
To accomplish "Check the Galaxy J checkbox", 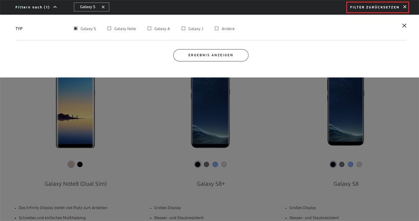I will (x=183, y=28).
